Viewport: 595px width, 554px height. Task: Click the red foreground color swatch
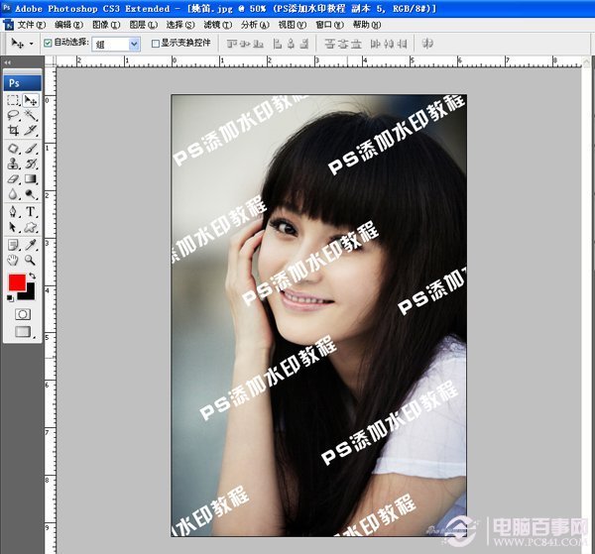(x=16, y=282)
